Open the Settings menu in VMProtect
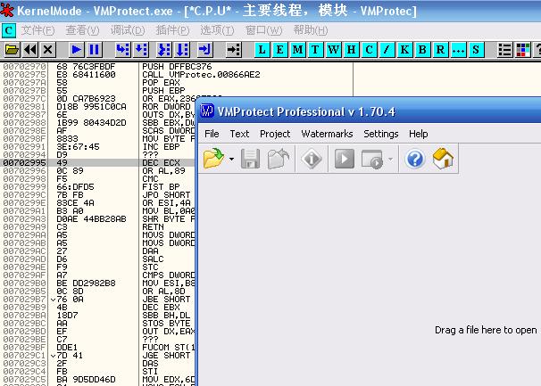 coord(381,134)
